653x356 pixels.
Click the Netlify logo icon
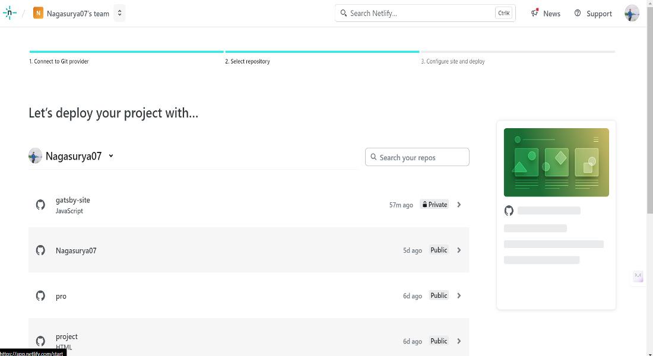click(9, 13)
